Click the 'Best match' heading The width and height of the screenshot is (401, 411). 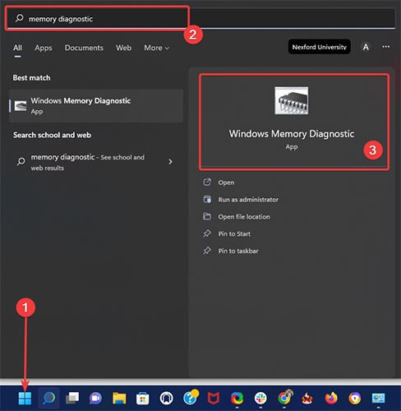point(31,78)
